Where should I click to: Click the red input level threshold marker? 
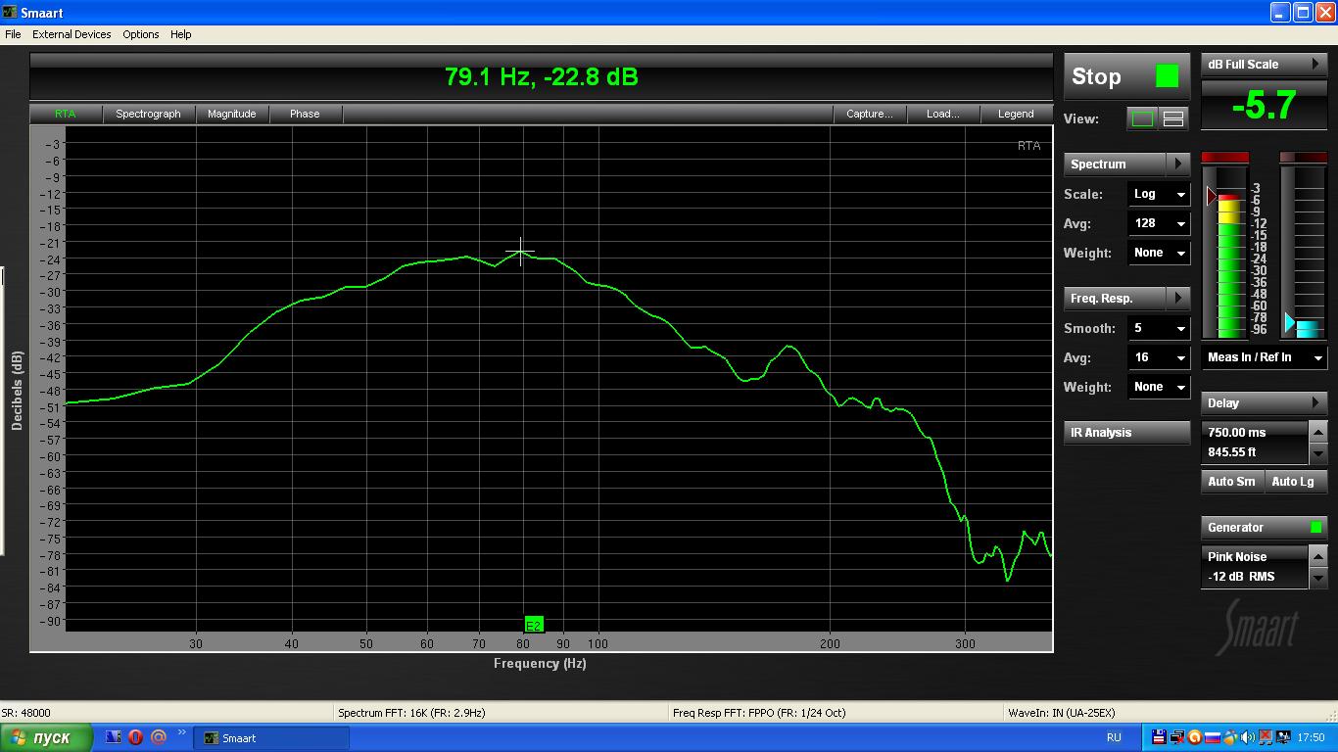coord(1211,196)
